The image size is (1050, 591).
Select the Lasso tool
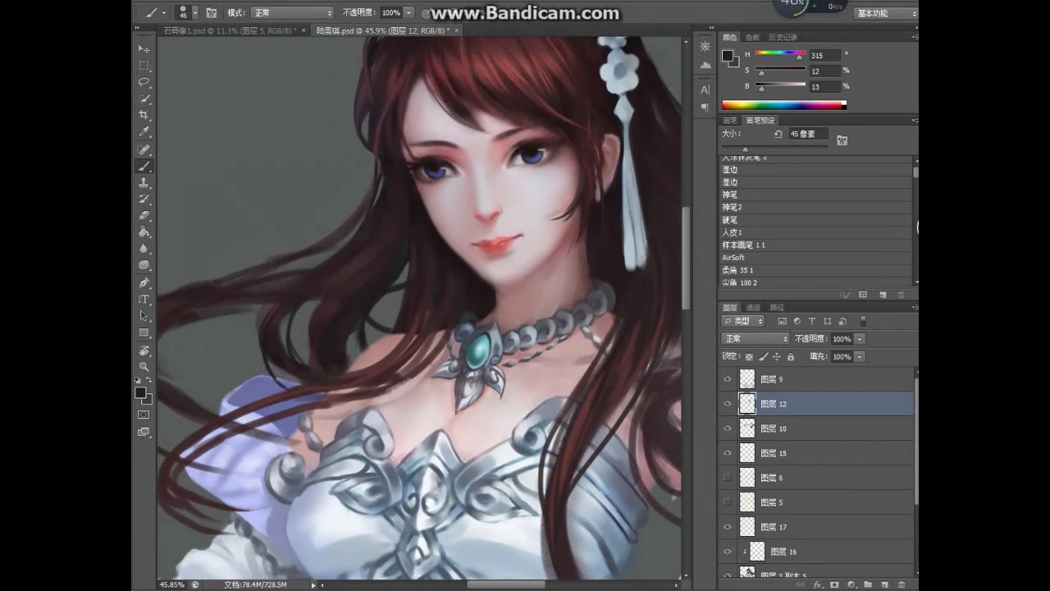point(144,82)
